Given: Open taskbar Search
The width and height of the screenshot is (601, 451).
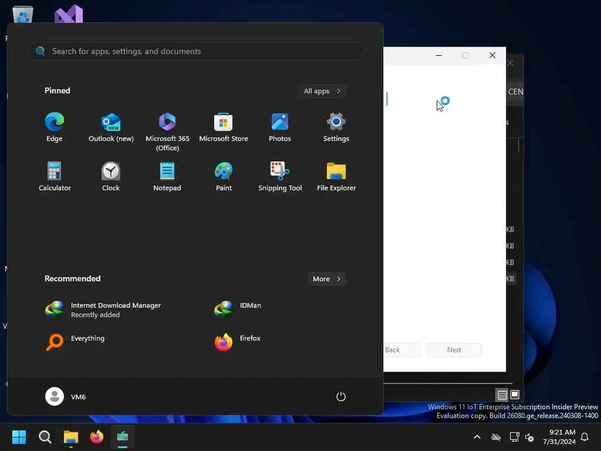Looking at the screenshot, I should point(45,436).
